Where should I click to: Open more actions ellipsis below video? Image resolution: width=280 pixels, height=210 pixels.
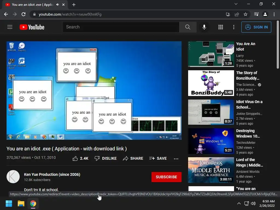tap(176, 159)
